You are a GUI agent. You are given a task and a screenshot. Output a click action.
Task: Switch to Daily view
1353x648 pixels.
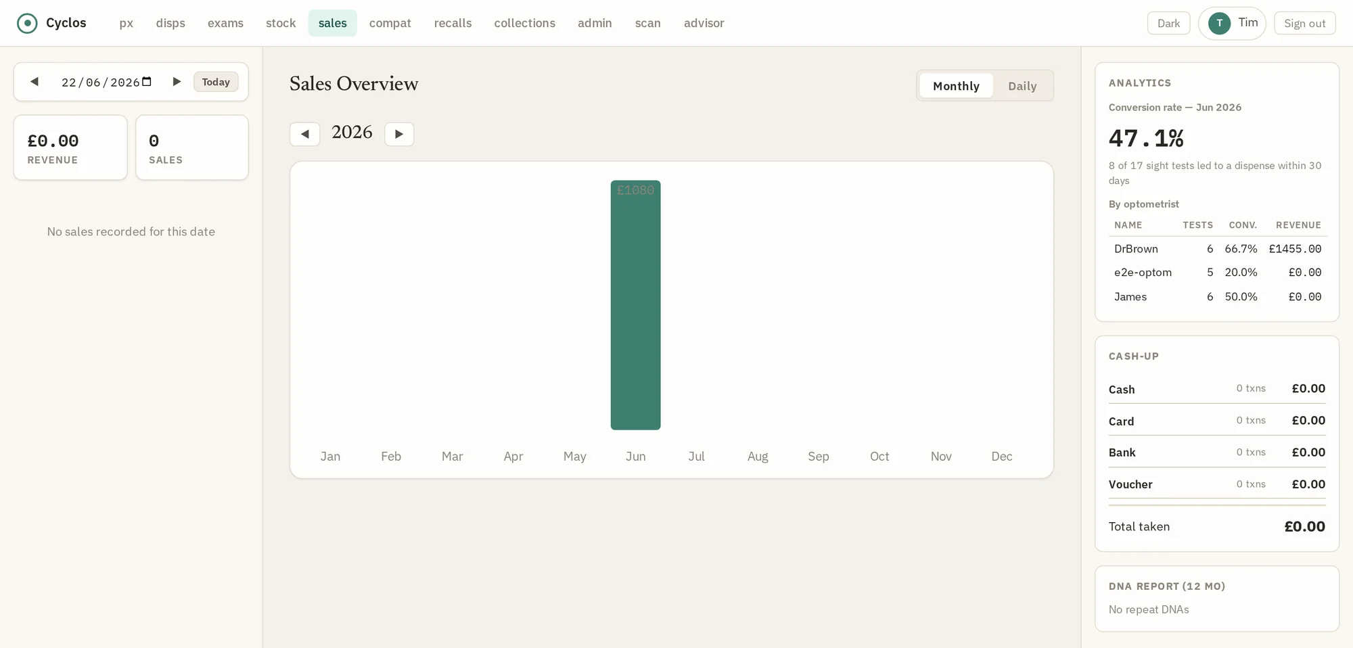1022,86
